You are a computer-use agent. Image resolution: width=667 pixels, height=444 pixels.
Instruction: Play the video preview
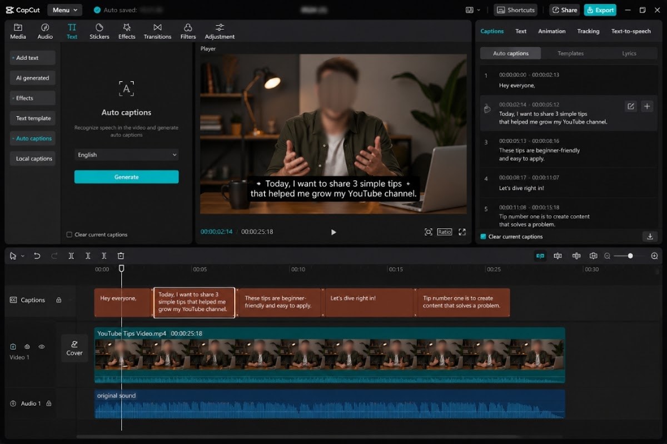333,232
